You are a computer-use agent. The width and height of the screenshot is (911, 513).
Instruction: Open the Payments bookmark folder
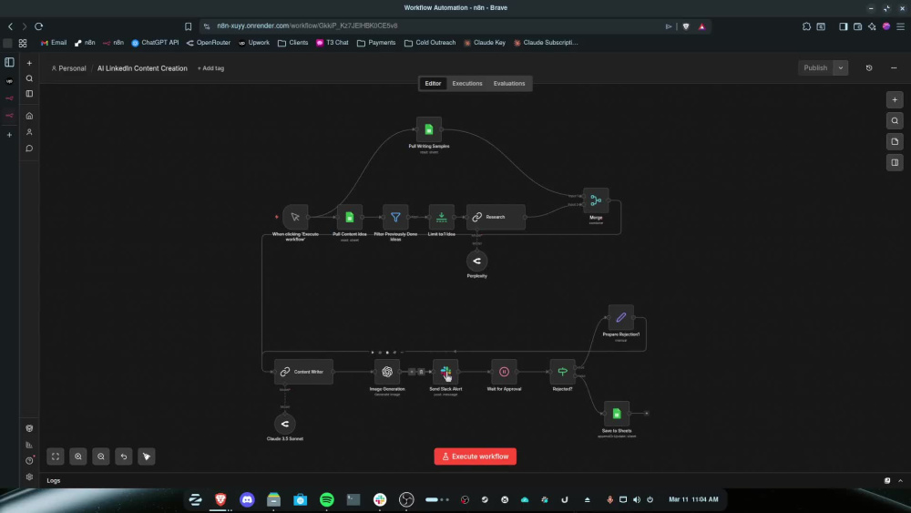pos(376,43)
